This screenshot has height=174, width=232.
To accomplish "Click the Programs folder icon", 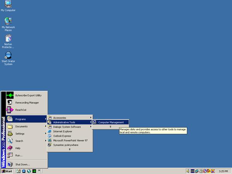I will [10, 119].
